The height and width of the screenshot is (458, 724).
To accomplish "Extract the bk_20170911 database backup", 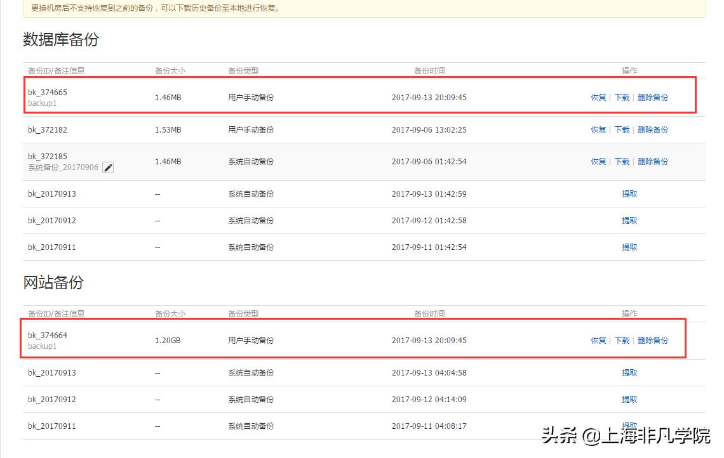I will coord(629,247).
